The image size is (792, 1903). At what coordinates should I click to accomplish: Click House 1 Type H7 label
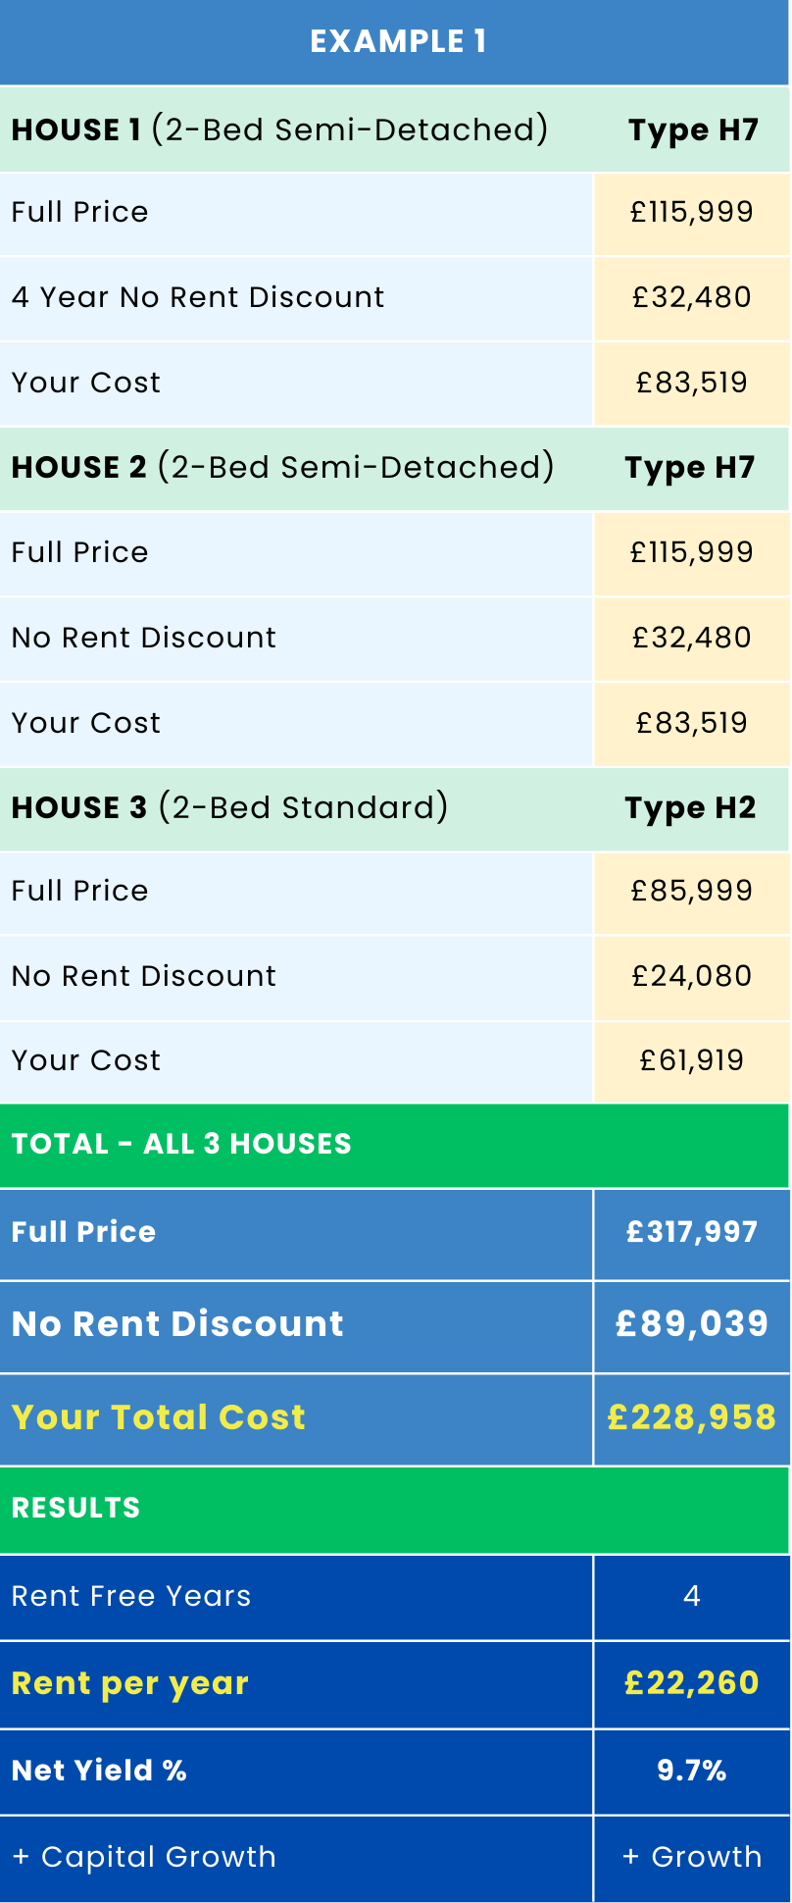[693, 130]
